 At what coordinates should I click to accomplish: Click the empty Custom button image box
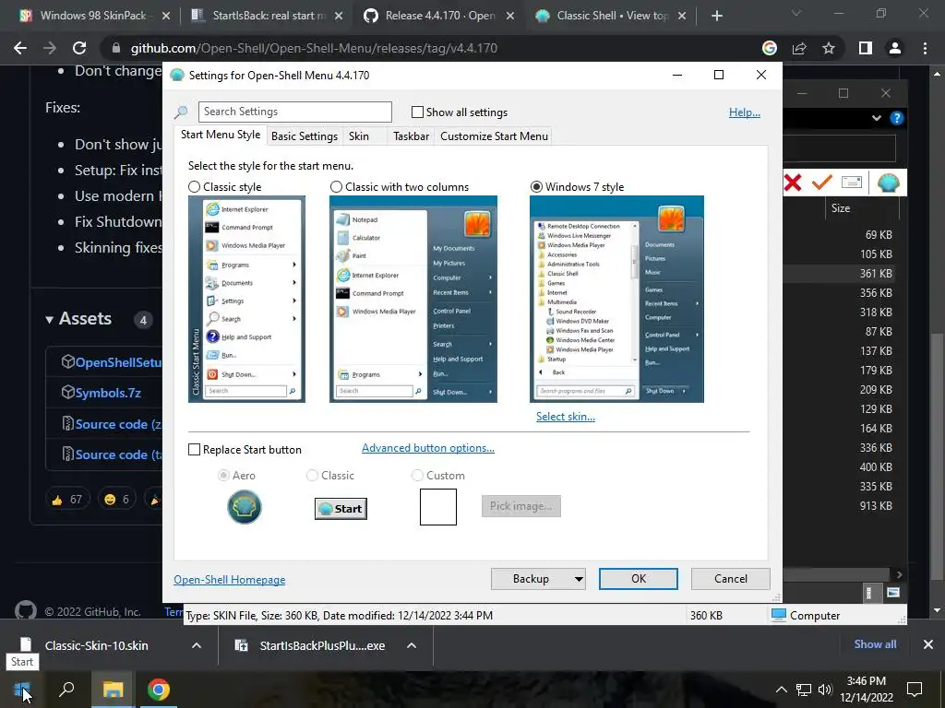point(438,507)
